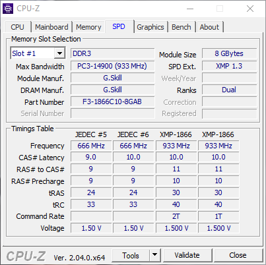Click the Dual ranks value
The image size is (266, 265).
[x=229, y=90]
